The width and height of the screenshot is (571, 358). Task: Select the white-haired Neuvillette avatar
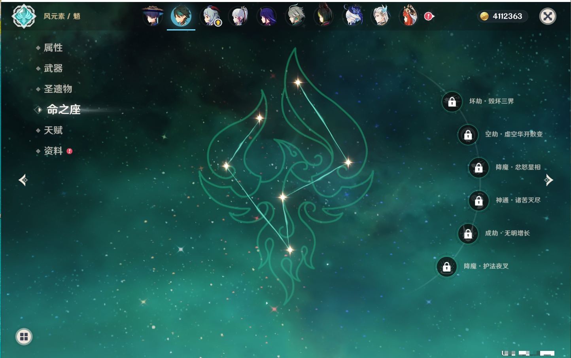click(x=381, y=16)
